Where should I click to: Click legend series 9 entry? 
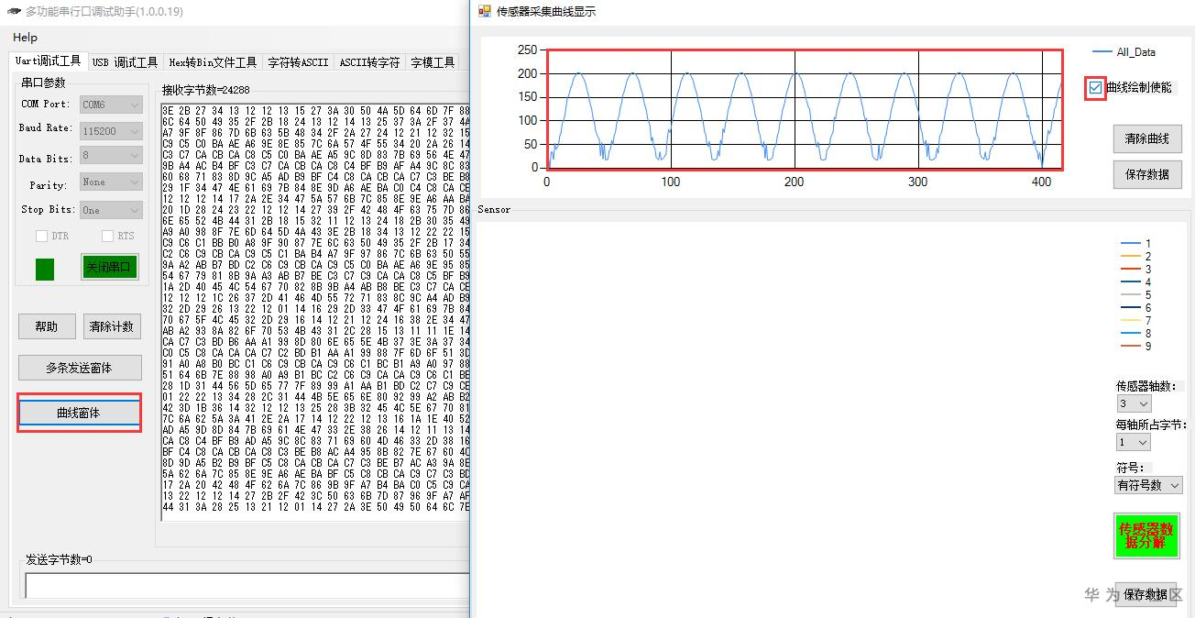pyautogui.click(x=1135, y=346)
